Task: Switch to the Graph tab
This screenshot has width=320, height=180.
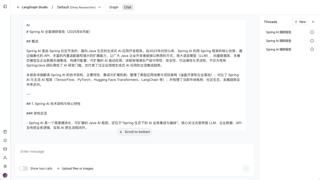Action: click(114, 7)
